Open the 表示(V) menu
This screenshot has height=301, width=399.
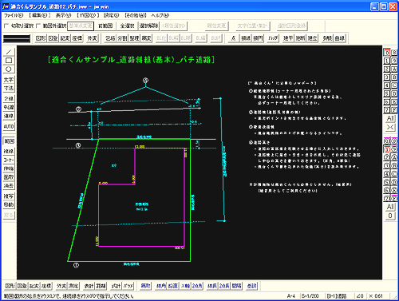pyautogui.click(x=63, y=15)
